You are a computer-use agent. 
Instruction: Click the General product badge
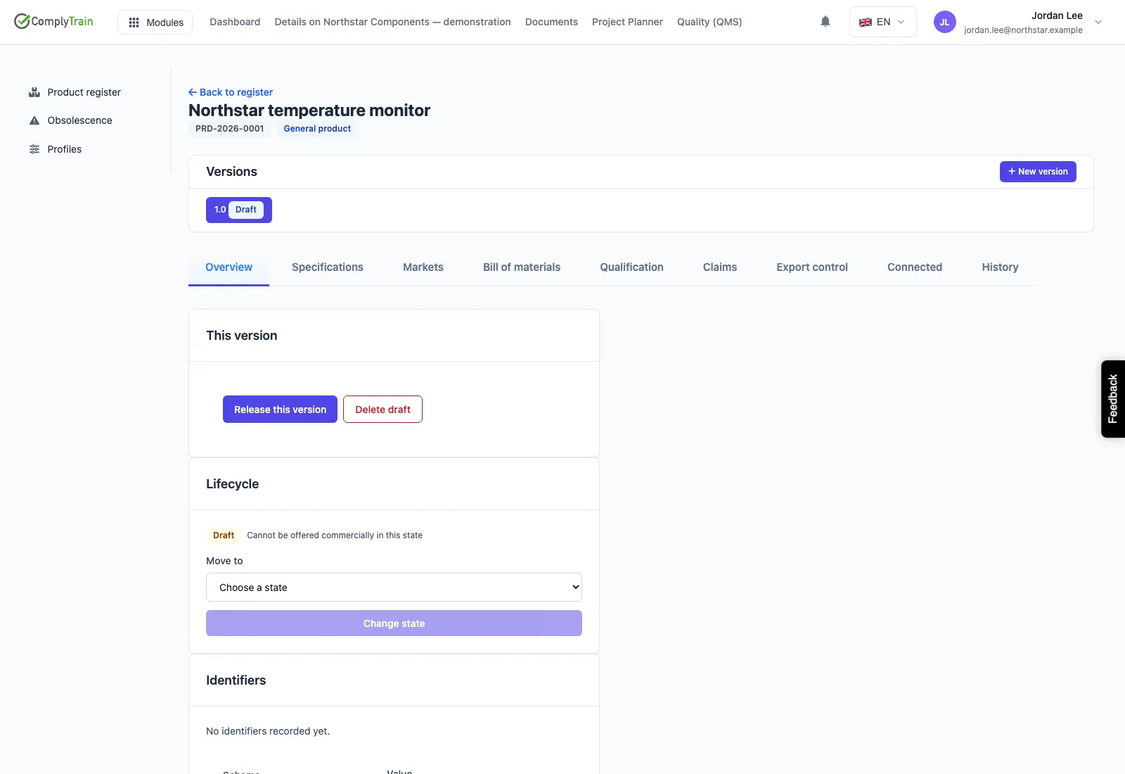click(x=317, y=129)
